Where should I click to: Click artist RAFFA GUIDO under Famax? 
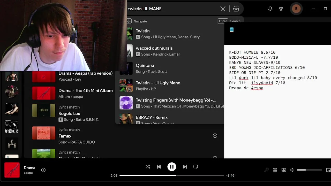[83, 142]
